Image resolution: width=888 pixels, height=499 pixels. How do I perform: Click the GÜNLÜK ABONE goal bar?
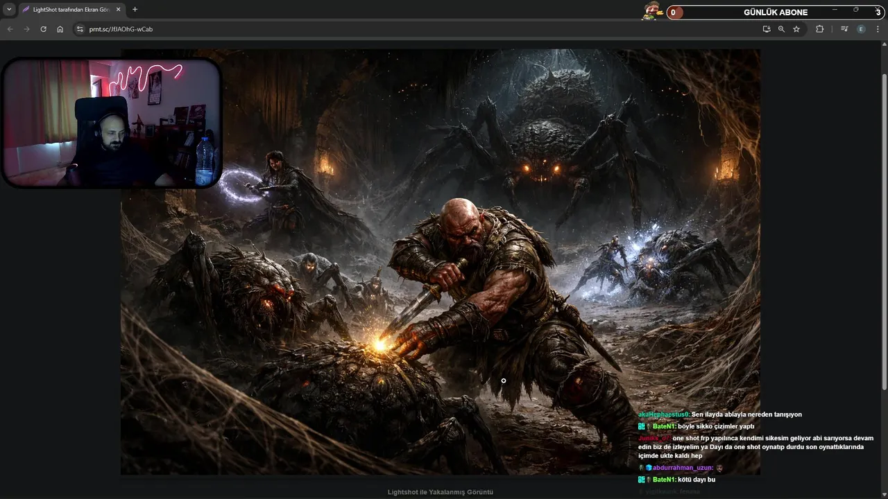pos(775,12)
